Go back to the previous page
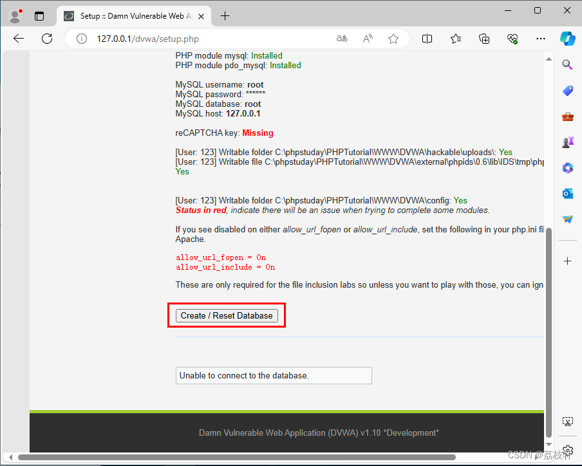This screenshot has height=466, width=582. 19,39
